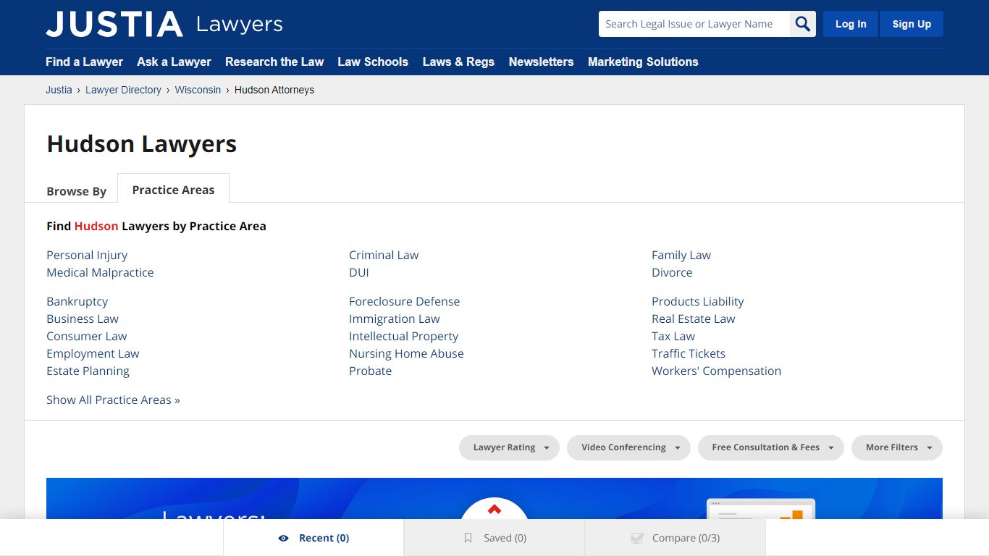Show All Practice Areas link

(113, 400)
